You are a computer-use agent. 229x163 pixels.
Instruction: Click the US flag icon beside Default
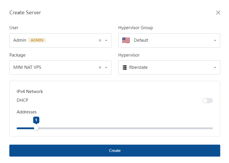coord(126,40)
